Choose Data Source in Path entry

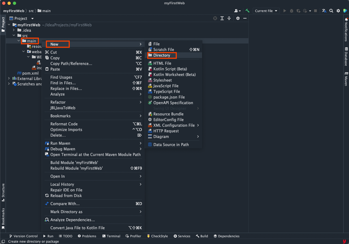174,144
